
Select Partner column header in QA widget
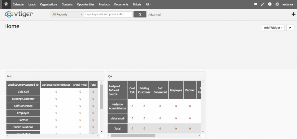(190, 90)
